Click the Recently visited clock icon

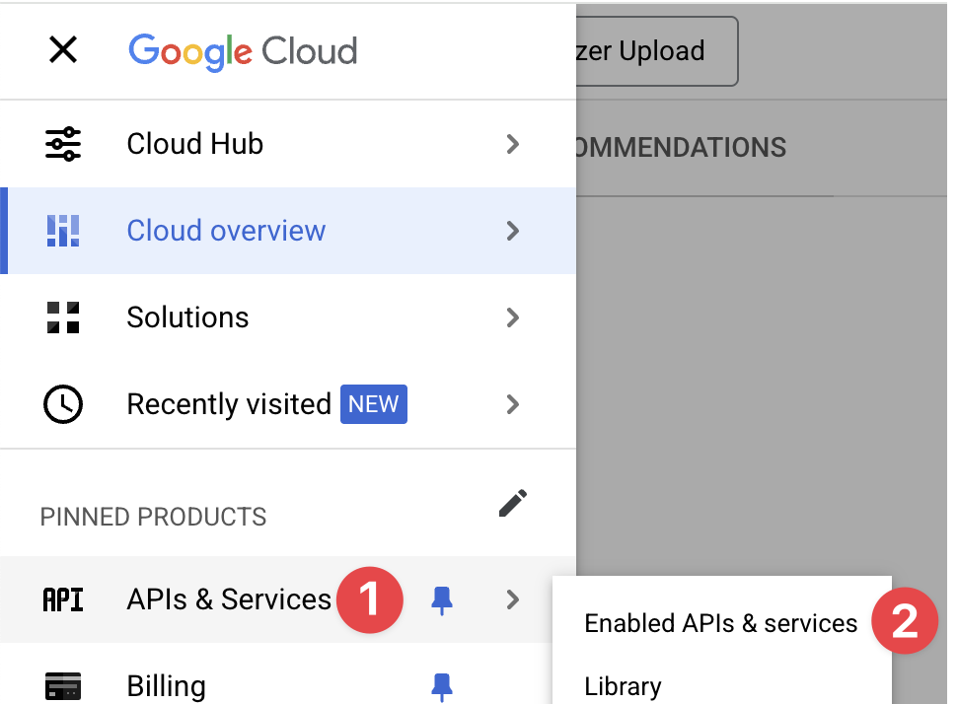click(x=63, y=404)
